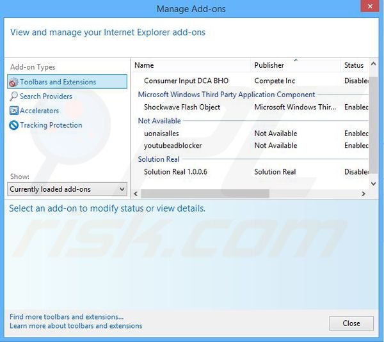The height and width of the screenshot is (342, 384).
Task: Click the vertical scrollbar down arrow
Action: coord(373,183)
